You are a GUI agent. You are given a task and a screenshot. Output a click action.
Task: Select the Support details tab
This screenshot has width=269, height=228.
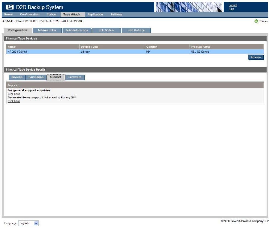tap(56, 77)
